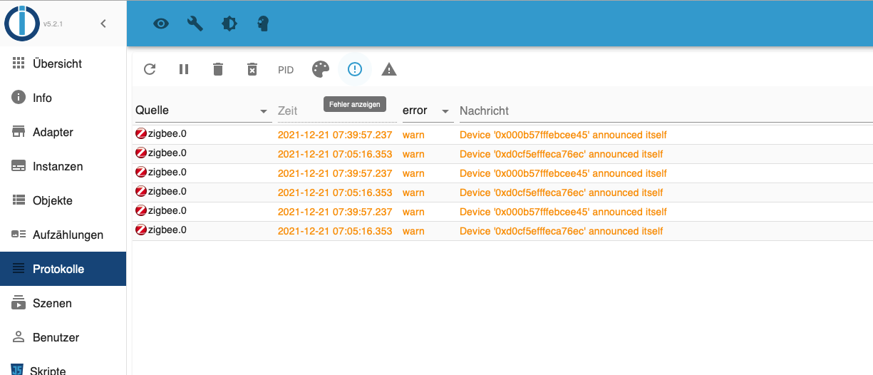Click the Info circle icon
The height and width of the screenshot is (375, 873).
[19, 98]
